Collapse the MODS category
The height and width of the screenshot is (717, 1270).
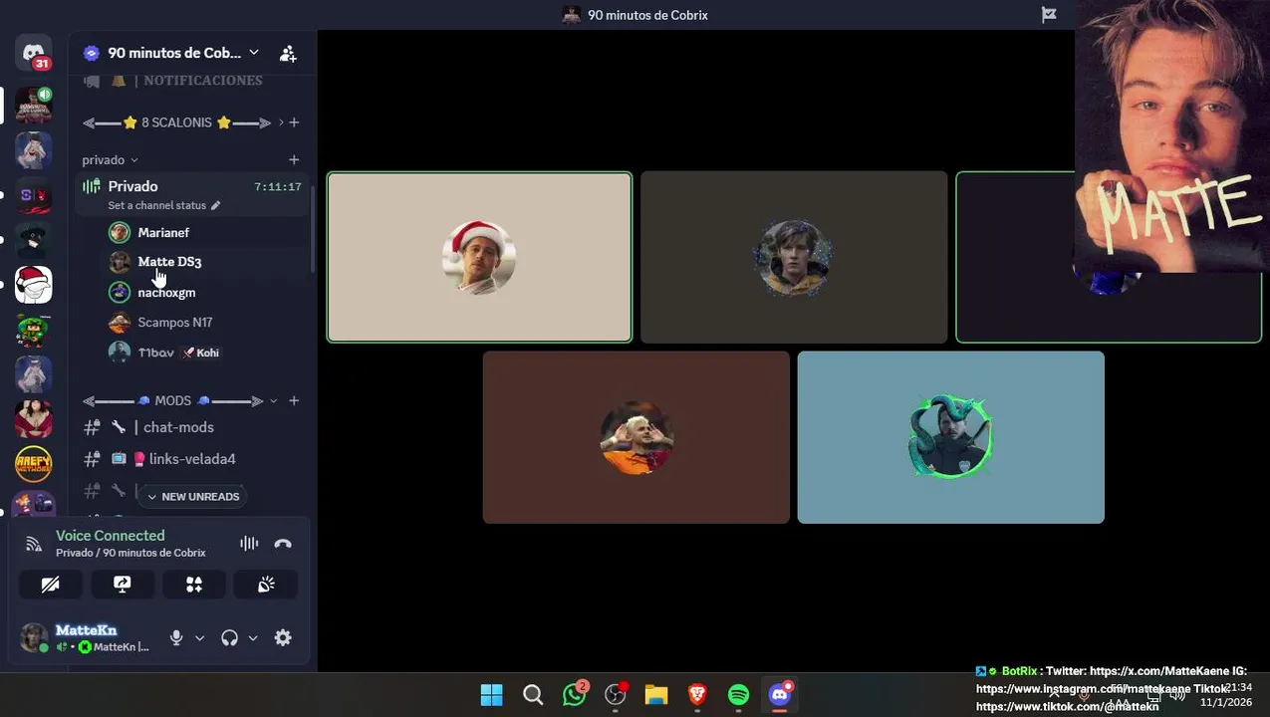tap(180, 400)
